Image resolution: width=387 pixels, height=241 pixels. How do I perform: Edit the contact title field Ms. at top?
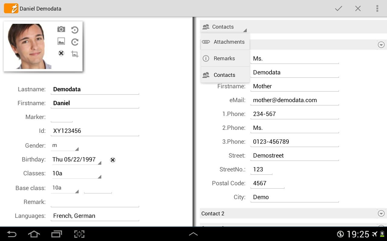[295, 58]
